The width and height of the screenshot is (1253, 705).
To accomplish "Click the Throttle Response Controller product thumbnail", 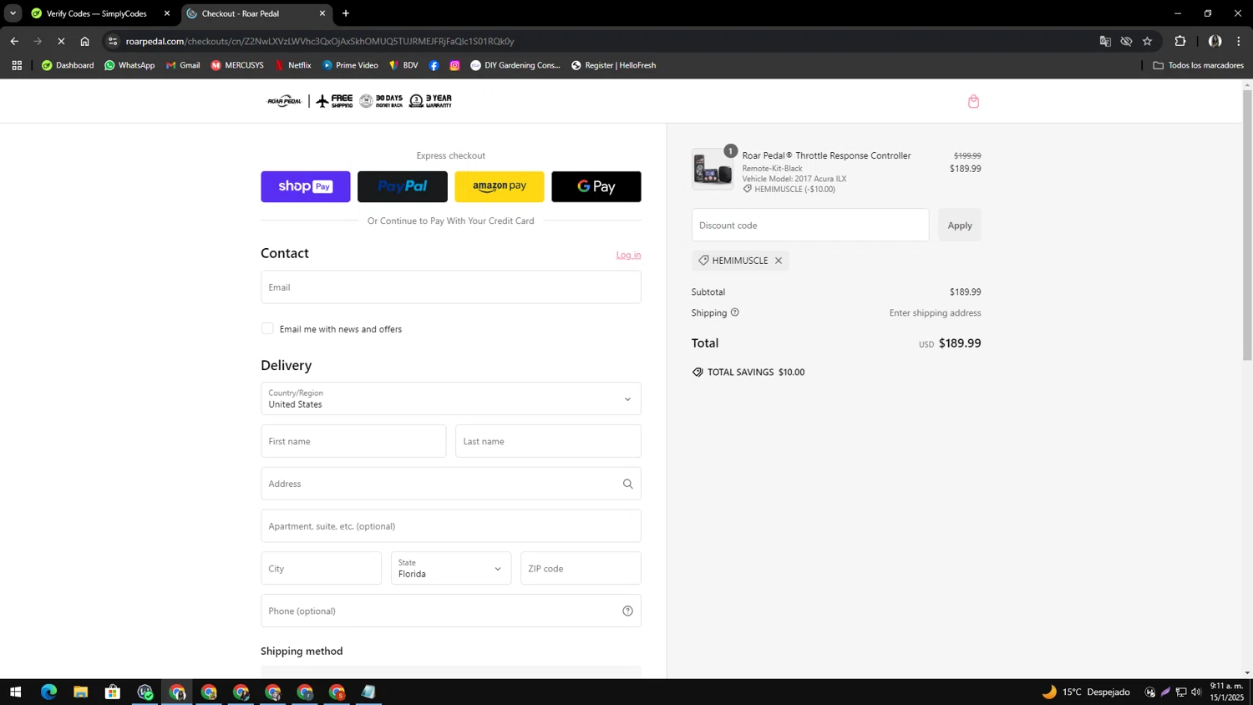I will (713, 170).
